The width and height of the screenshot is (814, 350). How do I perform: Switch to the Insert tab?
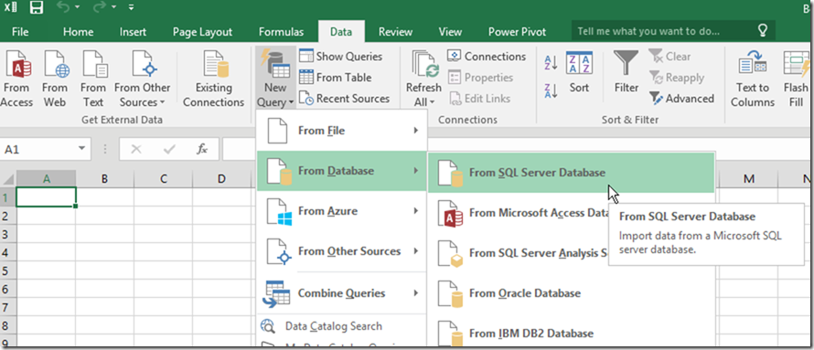(133, 32)
